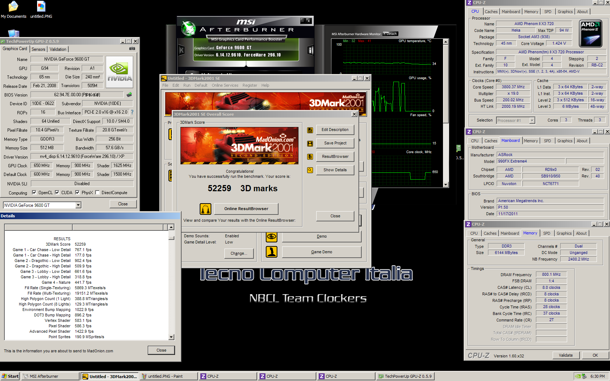Toggle DirectCompute checkbox in GPU-Z
The height and width of the screenshot is (381, 610).
coord(97,193)
